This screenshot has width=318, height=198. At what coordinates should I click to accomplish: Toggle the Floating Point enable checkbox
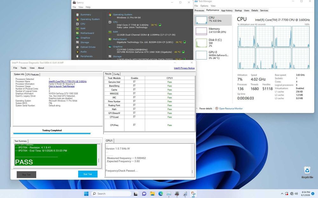click(134, 105)
